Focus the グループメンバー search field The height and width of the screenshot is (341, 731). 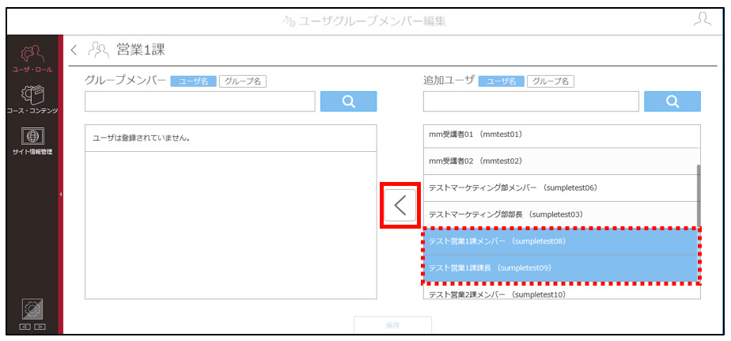click(x=200, y=101)
